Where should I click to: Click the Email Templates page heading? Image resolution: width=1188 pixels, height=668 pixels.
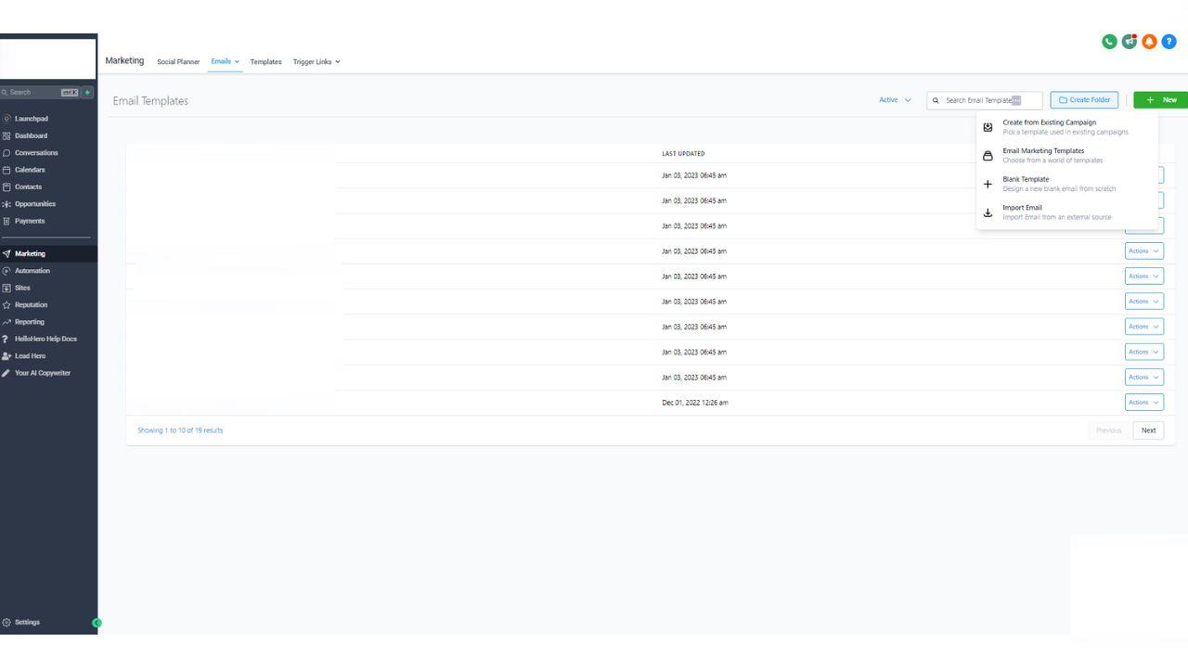coord(150,100)
